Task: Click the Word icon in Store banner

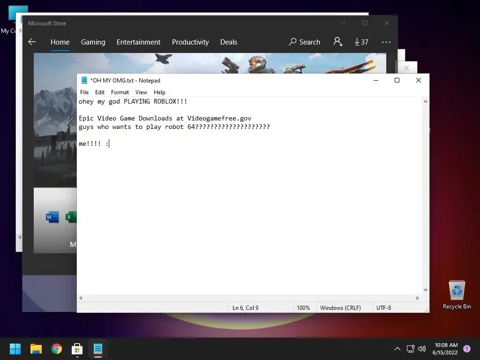Action: point(52,217)
